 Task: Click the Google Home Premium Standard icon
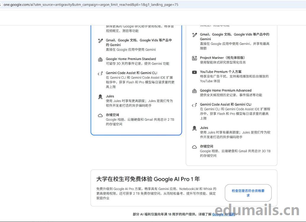pos(101,59)
